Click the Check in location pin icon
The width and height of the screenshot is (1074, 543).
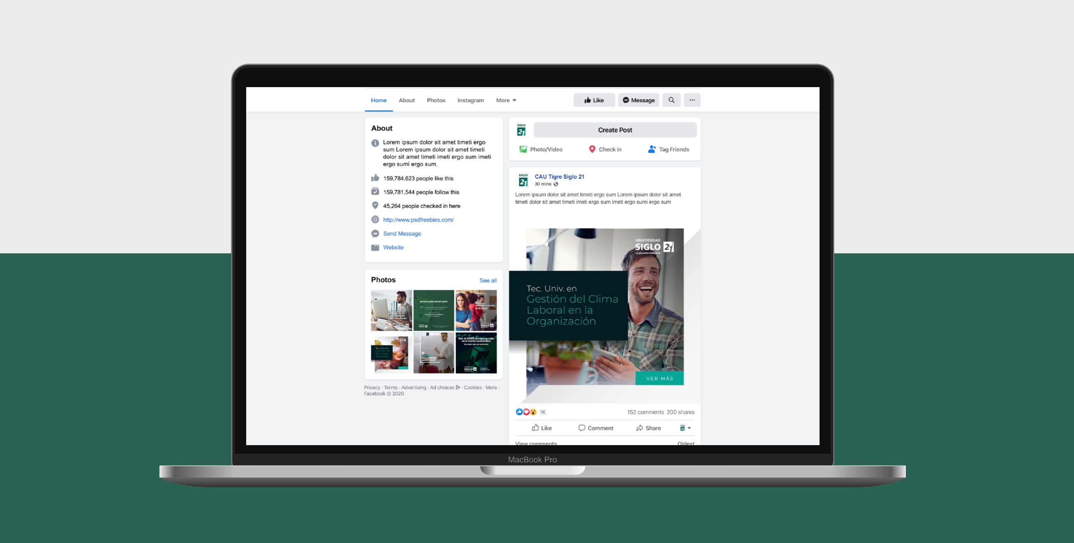coord(592,149)
